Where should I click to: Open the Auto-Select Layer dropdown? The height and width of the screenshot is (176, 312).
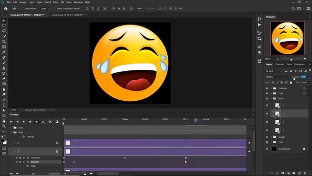click(45, 9)
